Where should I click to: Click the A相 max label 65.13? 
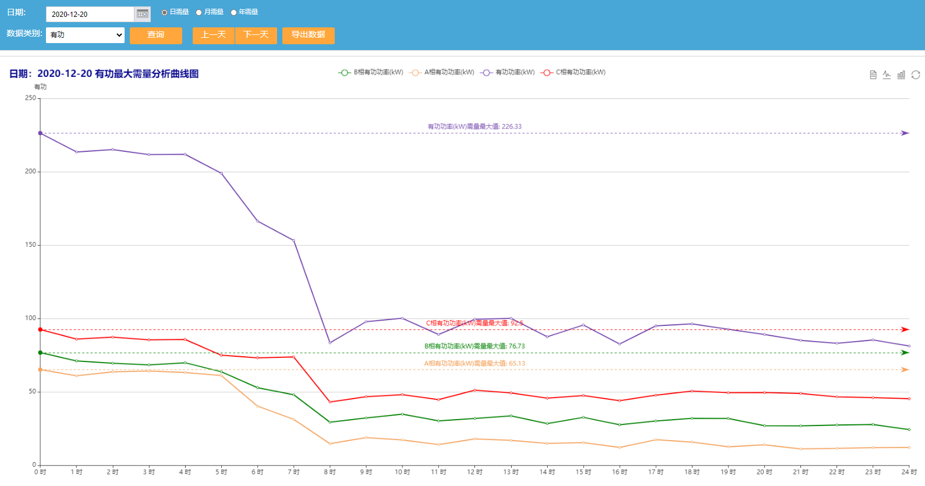(x=474, y=364)
